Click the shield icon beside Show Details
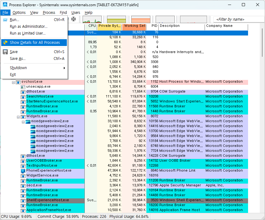 (5, 43)
